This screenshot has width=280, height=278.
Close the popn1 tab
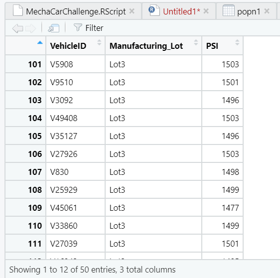click(x=267, y=11)
